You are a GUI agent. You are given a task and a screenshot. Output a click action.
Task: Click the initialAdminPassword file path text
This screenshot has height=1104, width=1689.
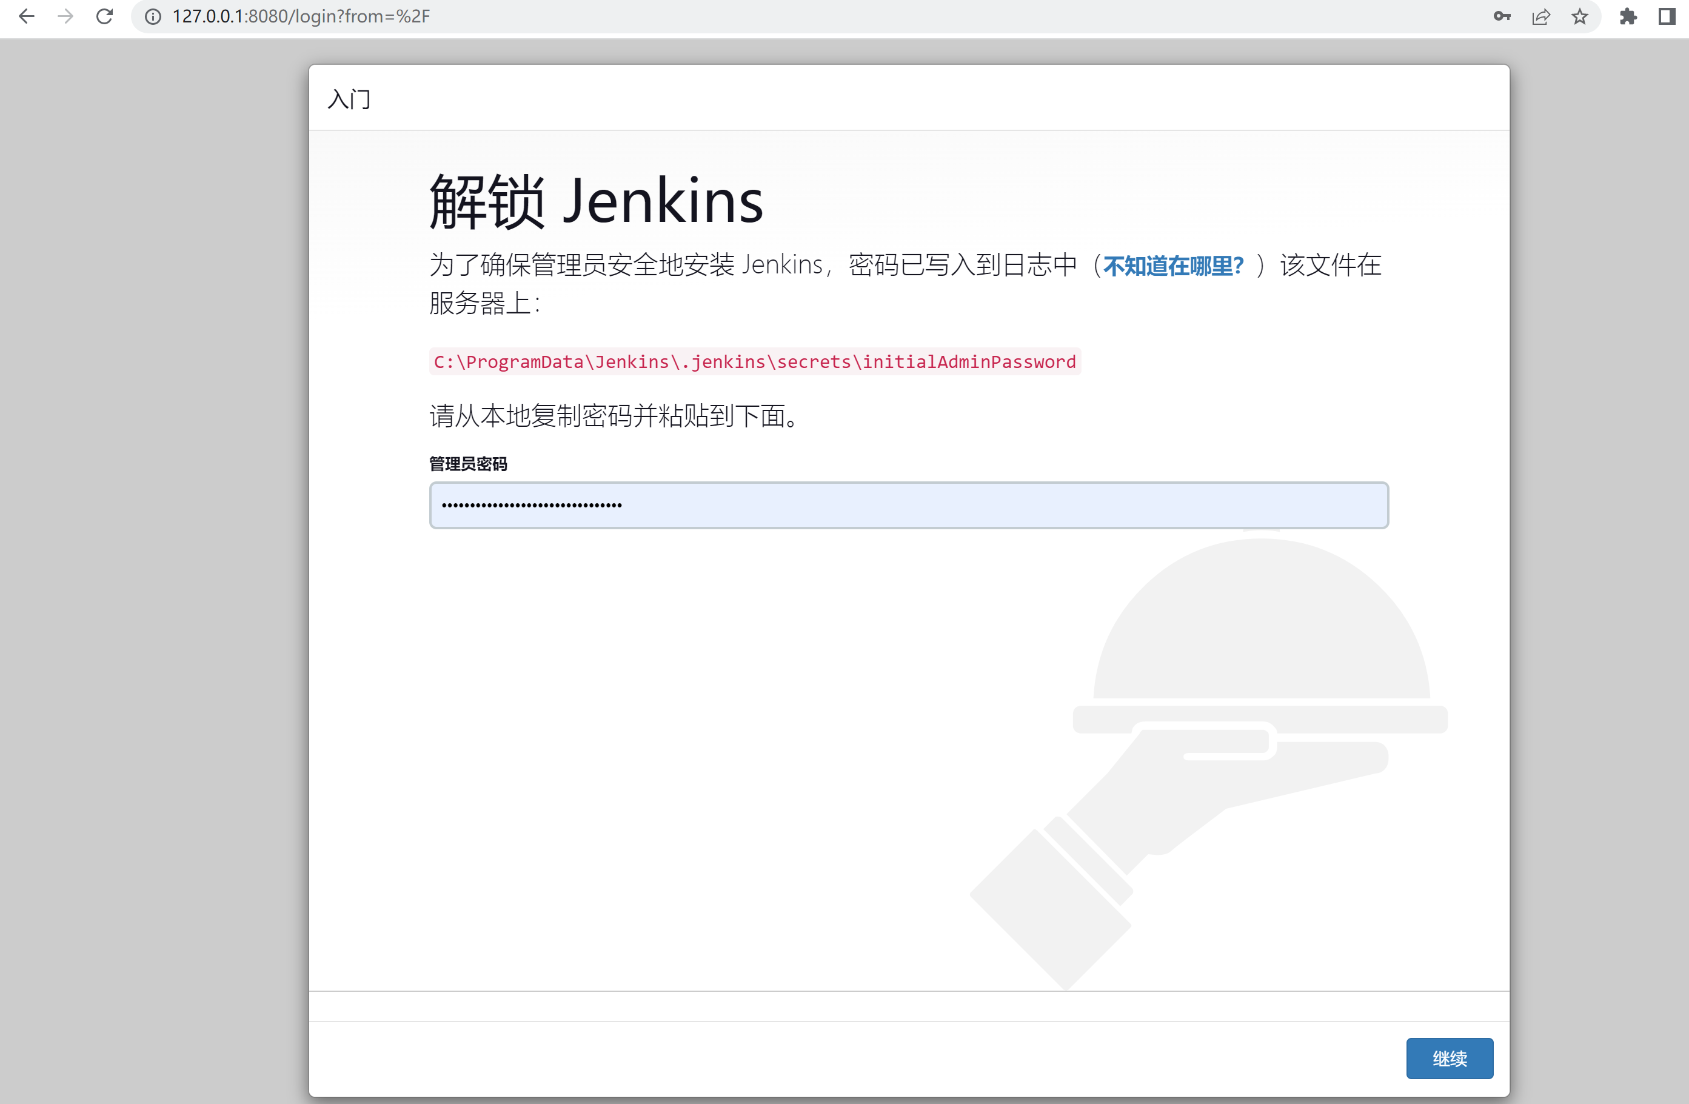coord(754,362)
